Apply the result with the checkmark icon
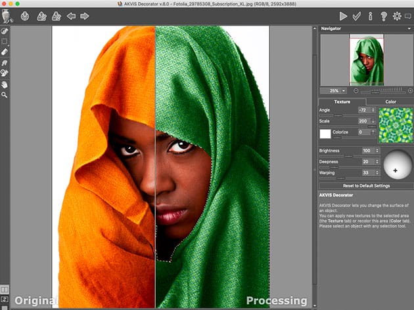This screenshot has width=414, height=310. point(357,16)
